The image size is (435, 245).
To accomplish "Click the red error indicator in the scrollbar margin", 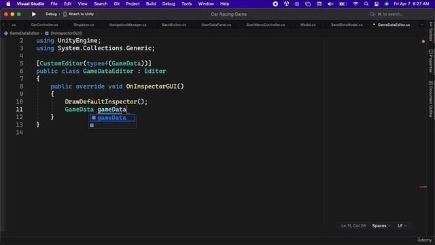I will pos(423,42).
